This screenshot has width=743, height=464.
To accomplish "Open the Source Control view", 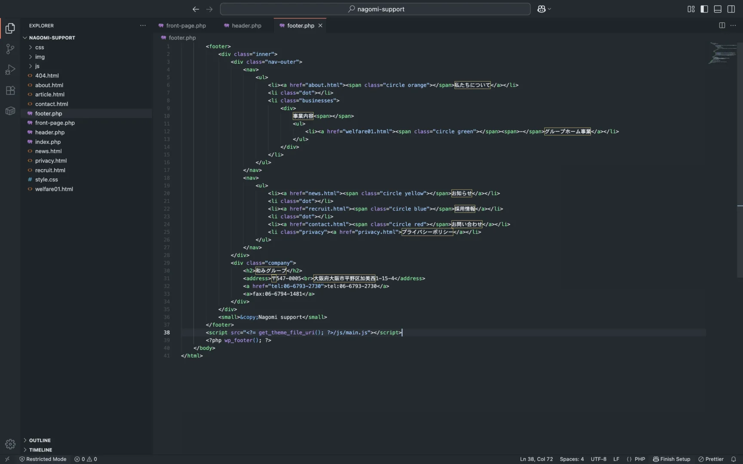I will point(10,49).
